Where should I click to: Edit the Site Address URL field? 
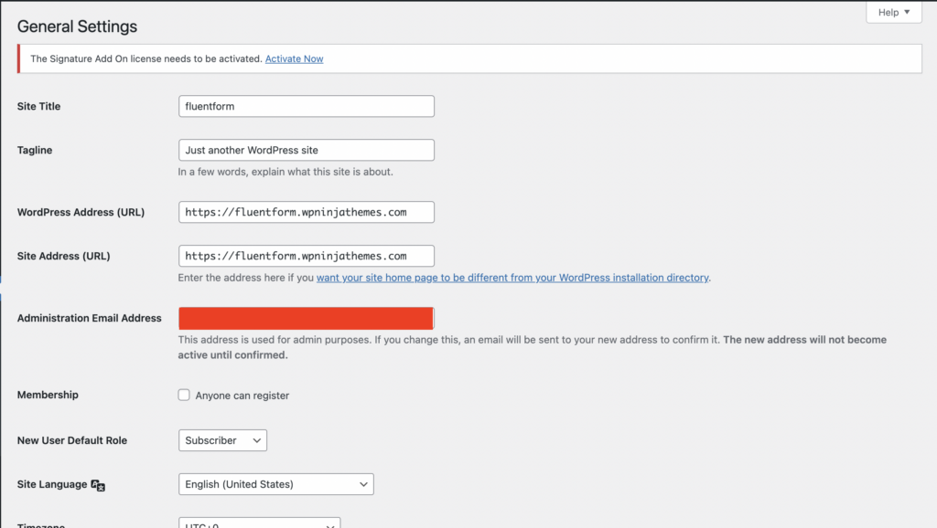pyautogui.click(x=306, y=256)
